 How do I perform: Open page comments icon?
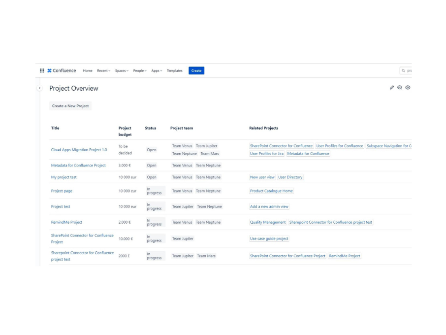tap(400, 88)
